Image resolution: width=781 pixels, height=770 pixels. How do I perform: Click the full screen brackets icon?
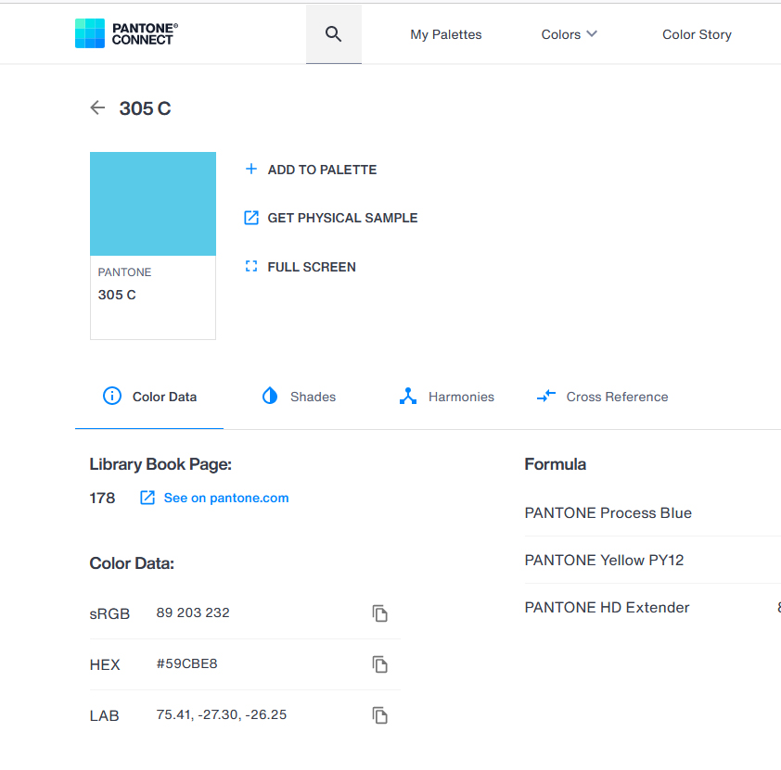(251, 267)
